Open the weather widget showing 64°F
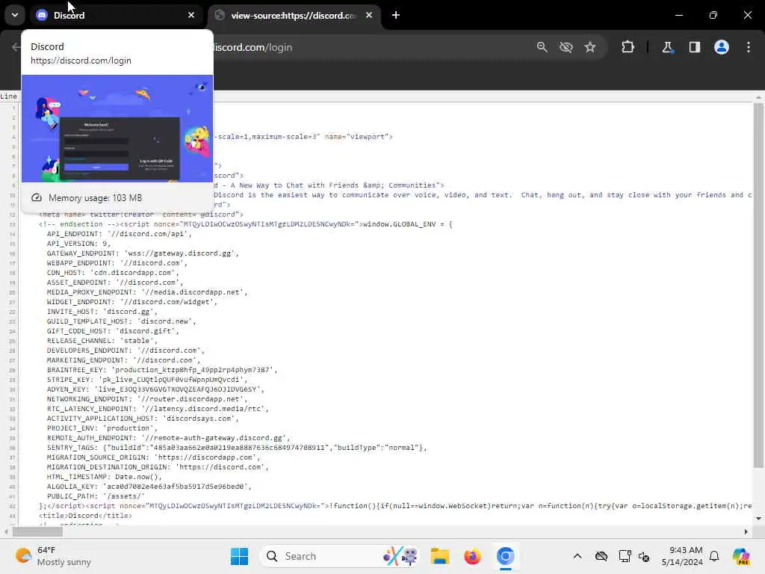The width and height of the screenshot is (765, 574). click(x=53, y=556)
